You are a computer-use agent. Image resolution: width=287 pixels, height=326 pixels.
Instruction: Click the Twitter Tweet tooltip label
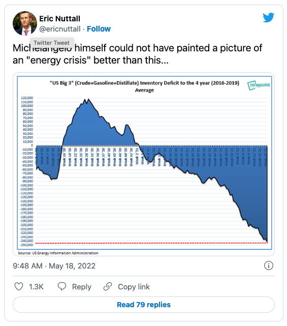[x=51, y=43]
